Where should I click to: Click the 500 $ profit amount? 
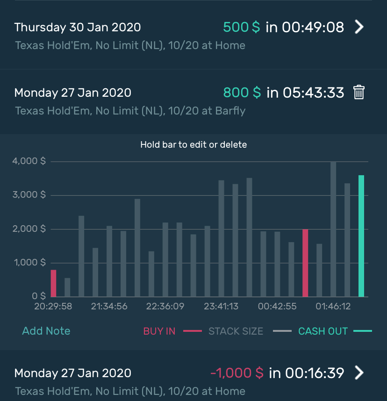tap(242, 27)
